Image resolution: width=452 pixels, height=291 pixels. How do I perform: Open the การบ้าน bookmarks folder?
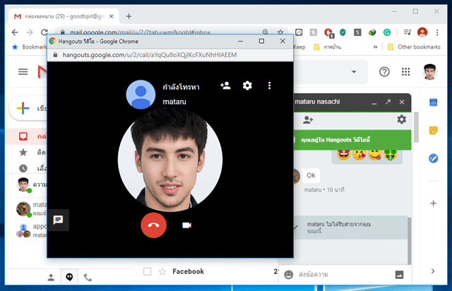[328, 47]
